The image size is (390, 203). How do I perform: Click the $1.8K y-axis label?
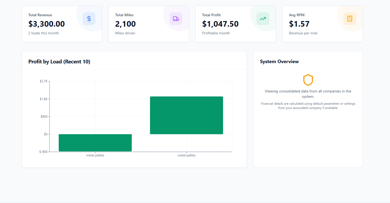coord(43,99)
